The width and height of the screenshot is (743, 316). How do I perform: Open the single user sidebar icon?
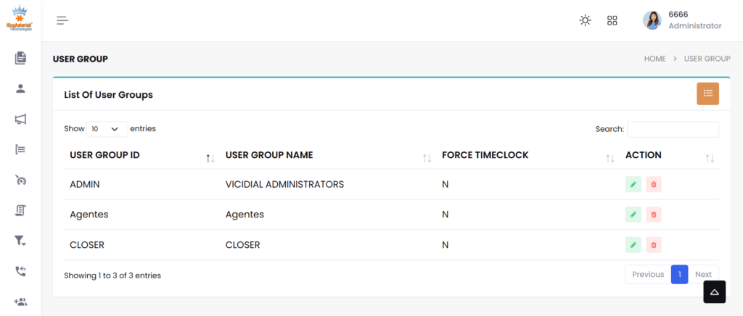20,88
